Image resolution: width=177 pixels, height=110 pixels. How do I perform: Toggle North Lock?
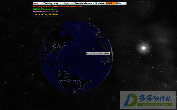101,3
